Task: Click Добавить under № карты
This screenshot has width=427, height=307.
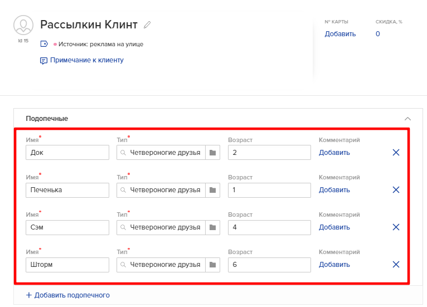Action: tap(340, 34)
